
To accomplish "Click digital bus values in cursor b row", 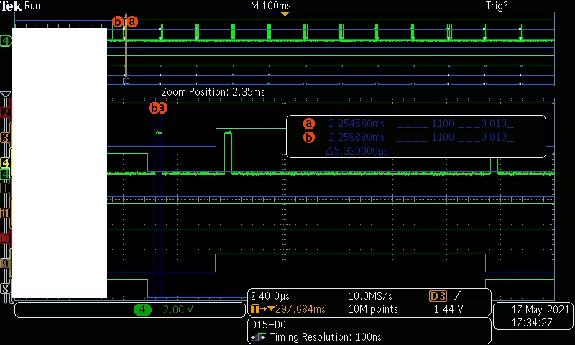I will coord(456,137).
